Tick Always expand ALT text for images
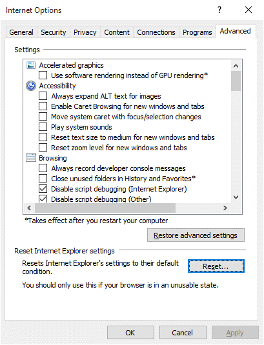 43,96
